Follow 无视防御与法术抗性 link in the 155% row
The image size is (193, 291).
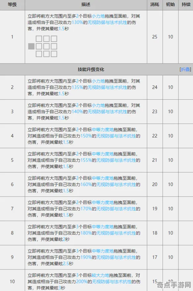116,160
